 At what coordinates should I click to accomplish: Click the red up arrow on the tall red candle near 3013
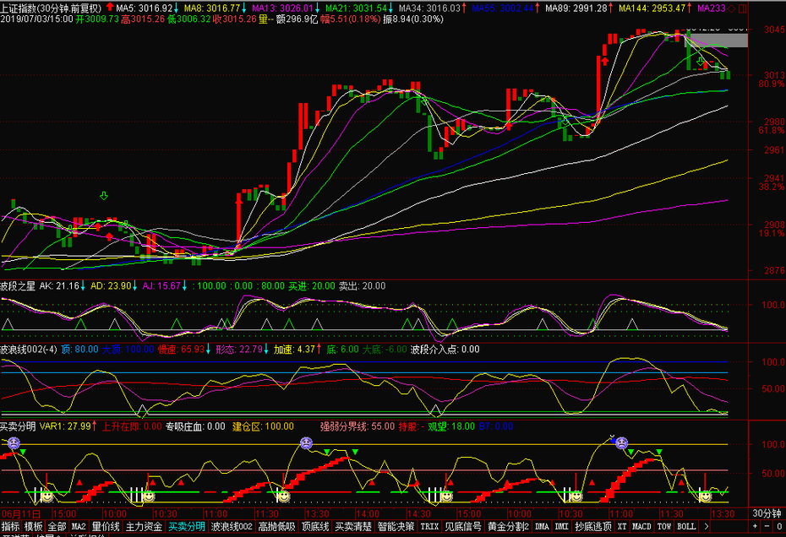click(604, 61)
